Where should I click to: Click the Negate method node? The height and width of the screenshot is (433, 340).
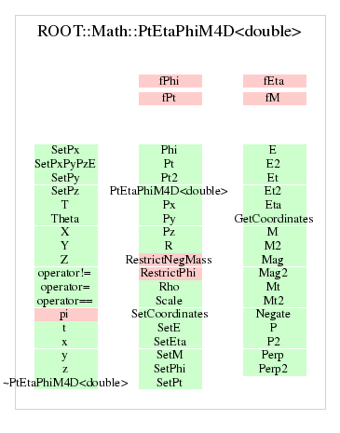275,314
